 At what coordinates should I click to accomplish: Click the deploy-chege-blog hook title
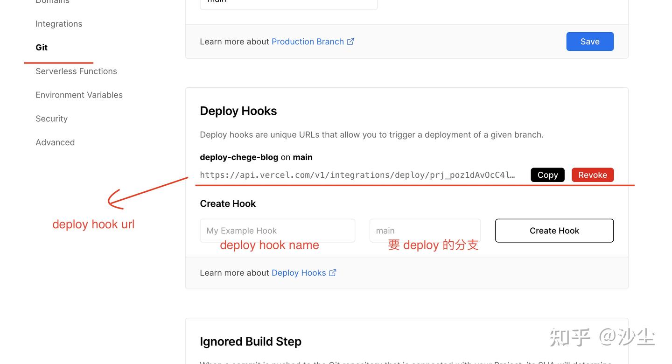(239, 157)
